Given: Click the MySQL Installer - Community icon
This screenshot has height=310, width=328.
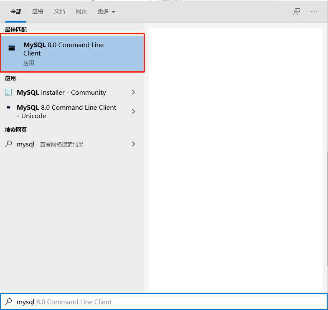Looking at the screenshot, I should pos(8,92).
